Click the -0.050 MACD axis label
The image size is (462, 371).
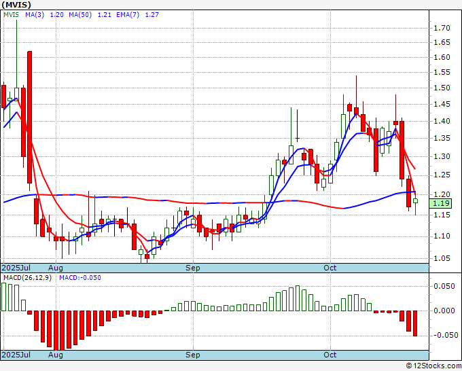point(443,335)
